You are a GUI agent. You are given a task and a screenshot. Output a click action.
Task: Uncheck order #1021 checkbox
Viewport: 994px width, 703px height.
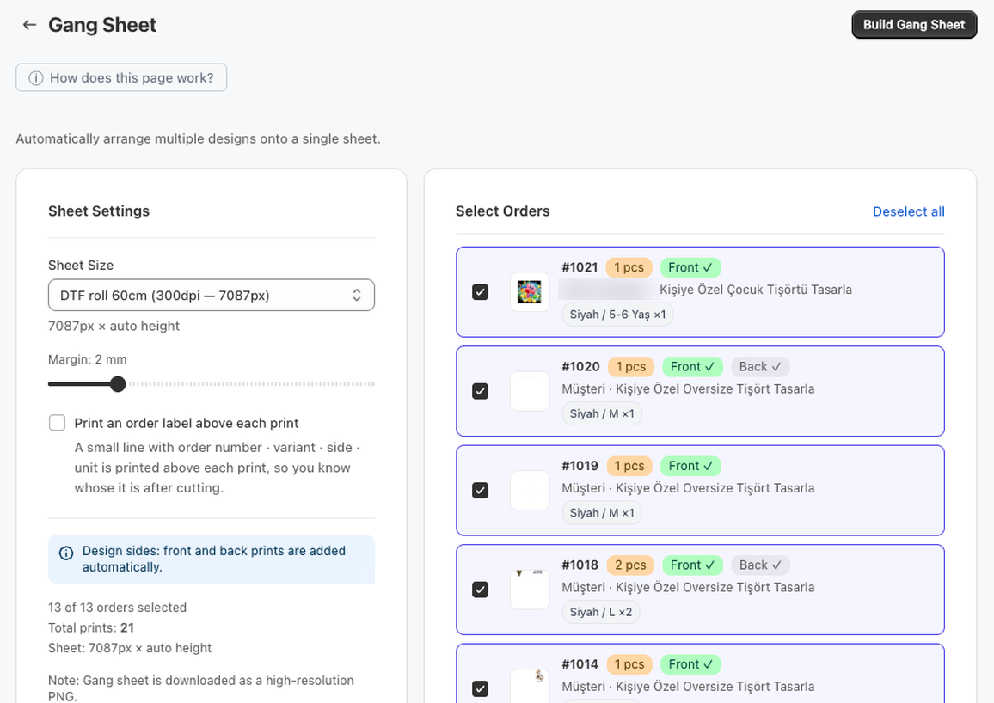[481, 292]
